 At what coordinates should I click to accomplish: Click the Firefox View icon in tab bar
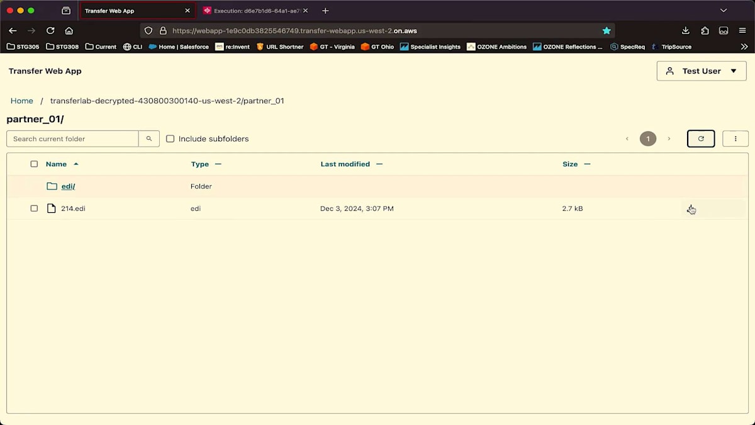point(66,11)
